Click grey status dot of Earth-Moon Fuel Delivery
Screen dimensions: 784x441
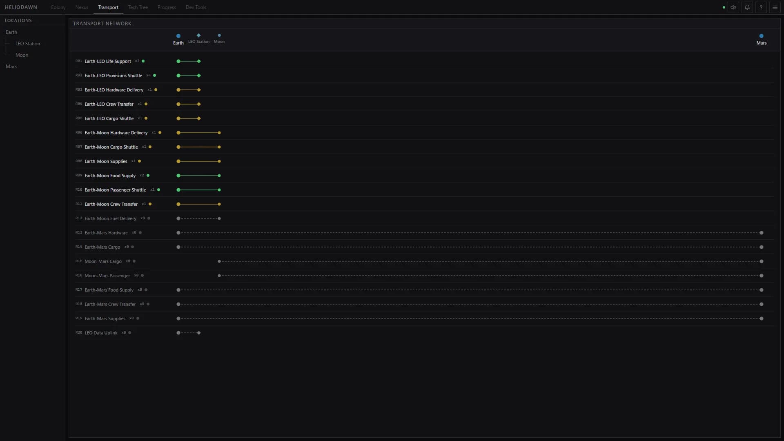(x=149, y=218)
